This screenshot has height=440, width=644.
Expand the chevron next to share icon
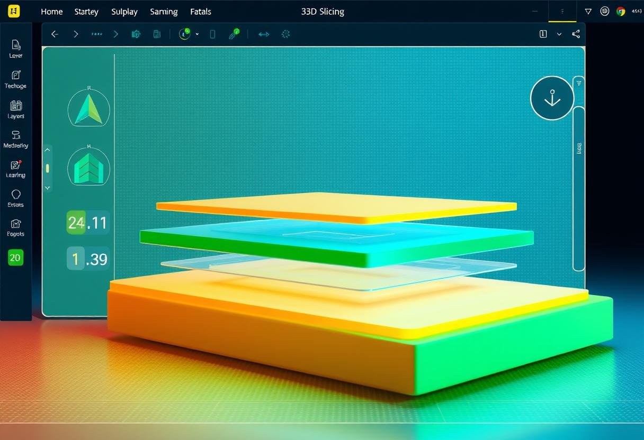pos(559,34)
